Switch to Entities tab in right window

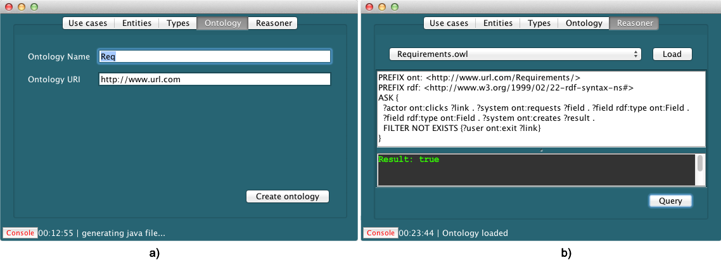[498, 23]
